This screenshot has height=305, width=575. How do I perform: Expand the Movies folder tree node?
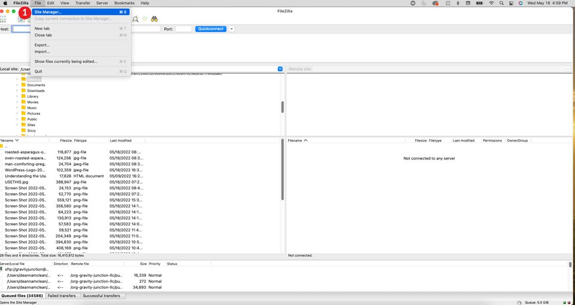coord(17,102)
